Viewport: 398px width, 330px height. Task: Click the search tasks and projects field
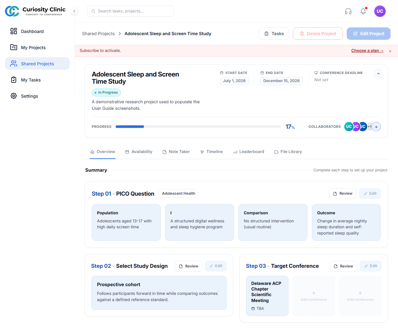point(131,11)
